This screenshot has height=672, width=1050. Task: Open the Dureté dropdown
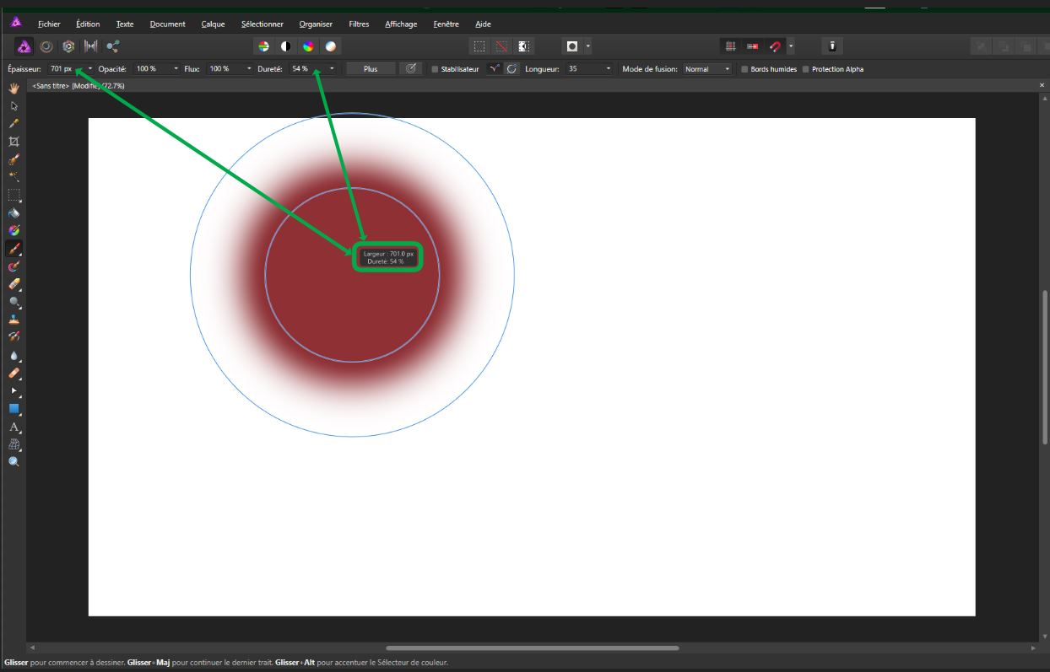point(332,69)
